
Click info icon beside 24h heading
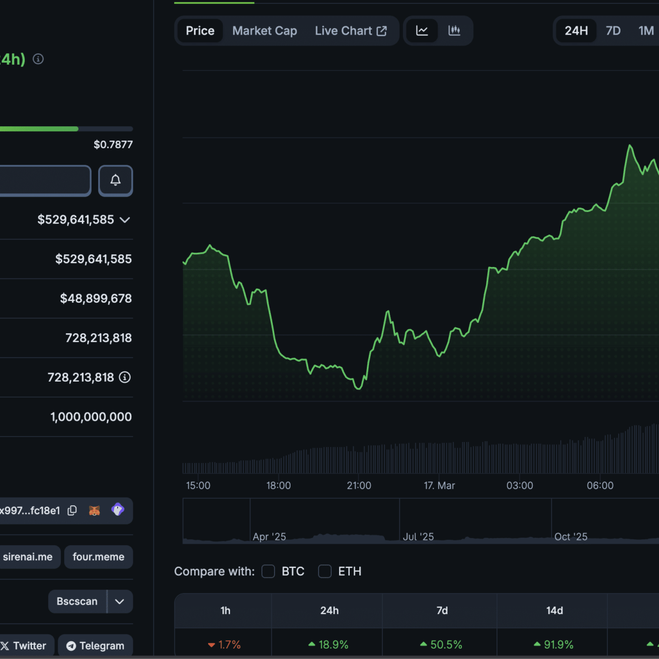point(38,59)
